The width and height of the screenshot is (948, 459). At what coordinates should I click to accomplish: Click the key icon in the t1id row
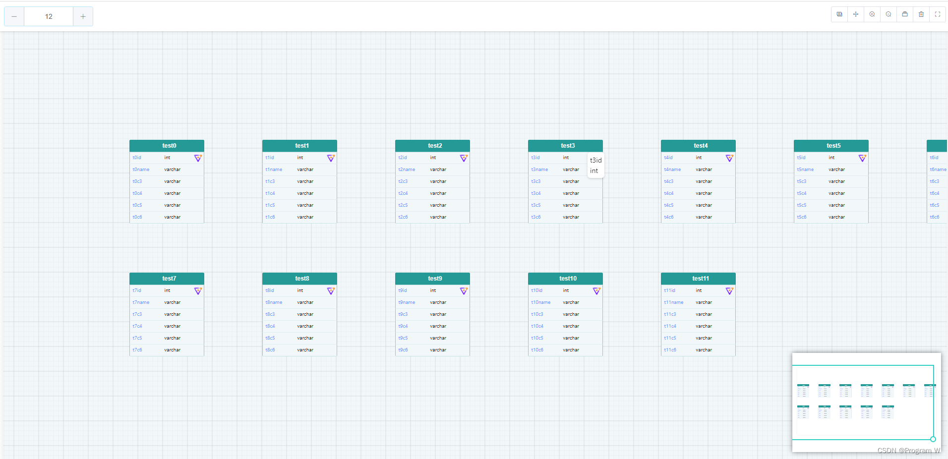(331, 158)
